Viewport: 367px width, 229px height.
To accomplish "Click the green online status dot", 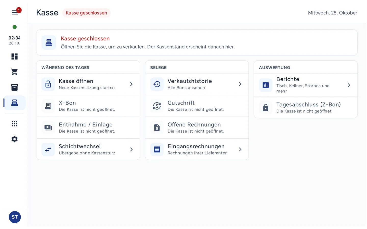I will [x=15, y=27].
